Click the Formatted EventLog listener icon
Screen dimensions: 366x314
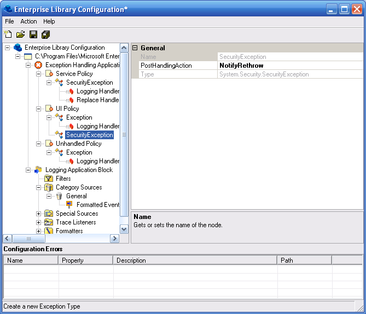[x=69, y=205]
